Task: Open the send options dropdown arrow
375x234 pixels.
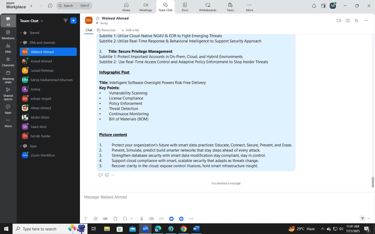Action: click(x=369, y=219)
